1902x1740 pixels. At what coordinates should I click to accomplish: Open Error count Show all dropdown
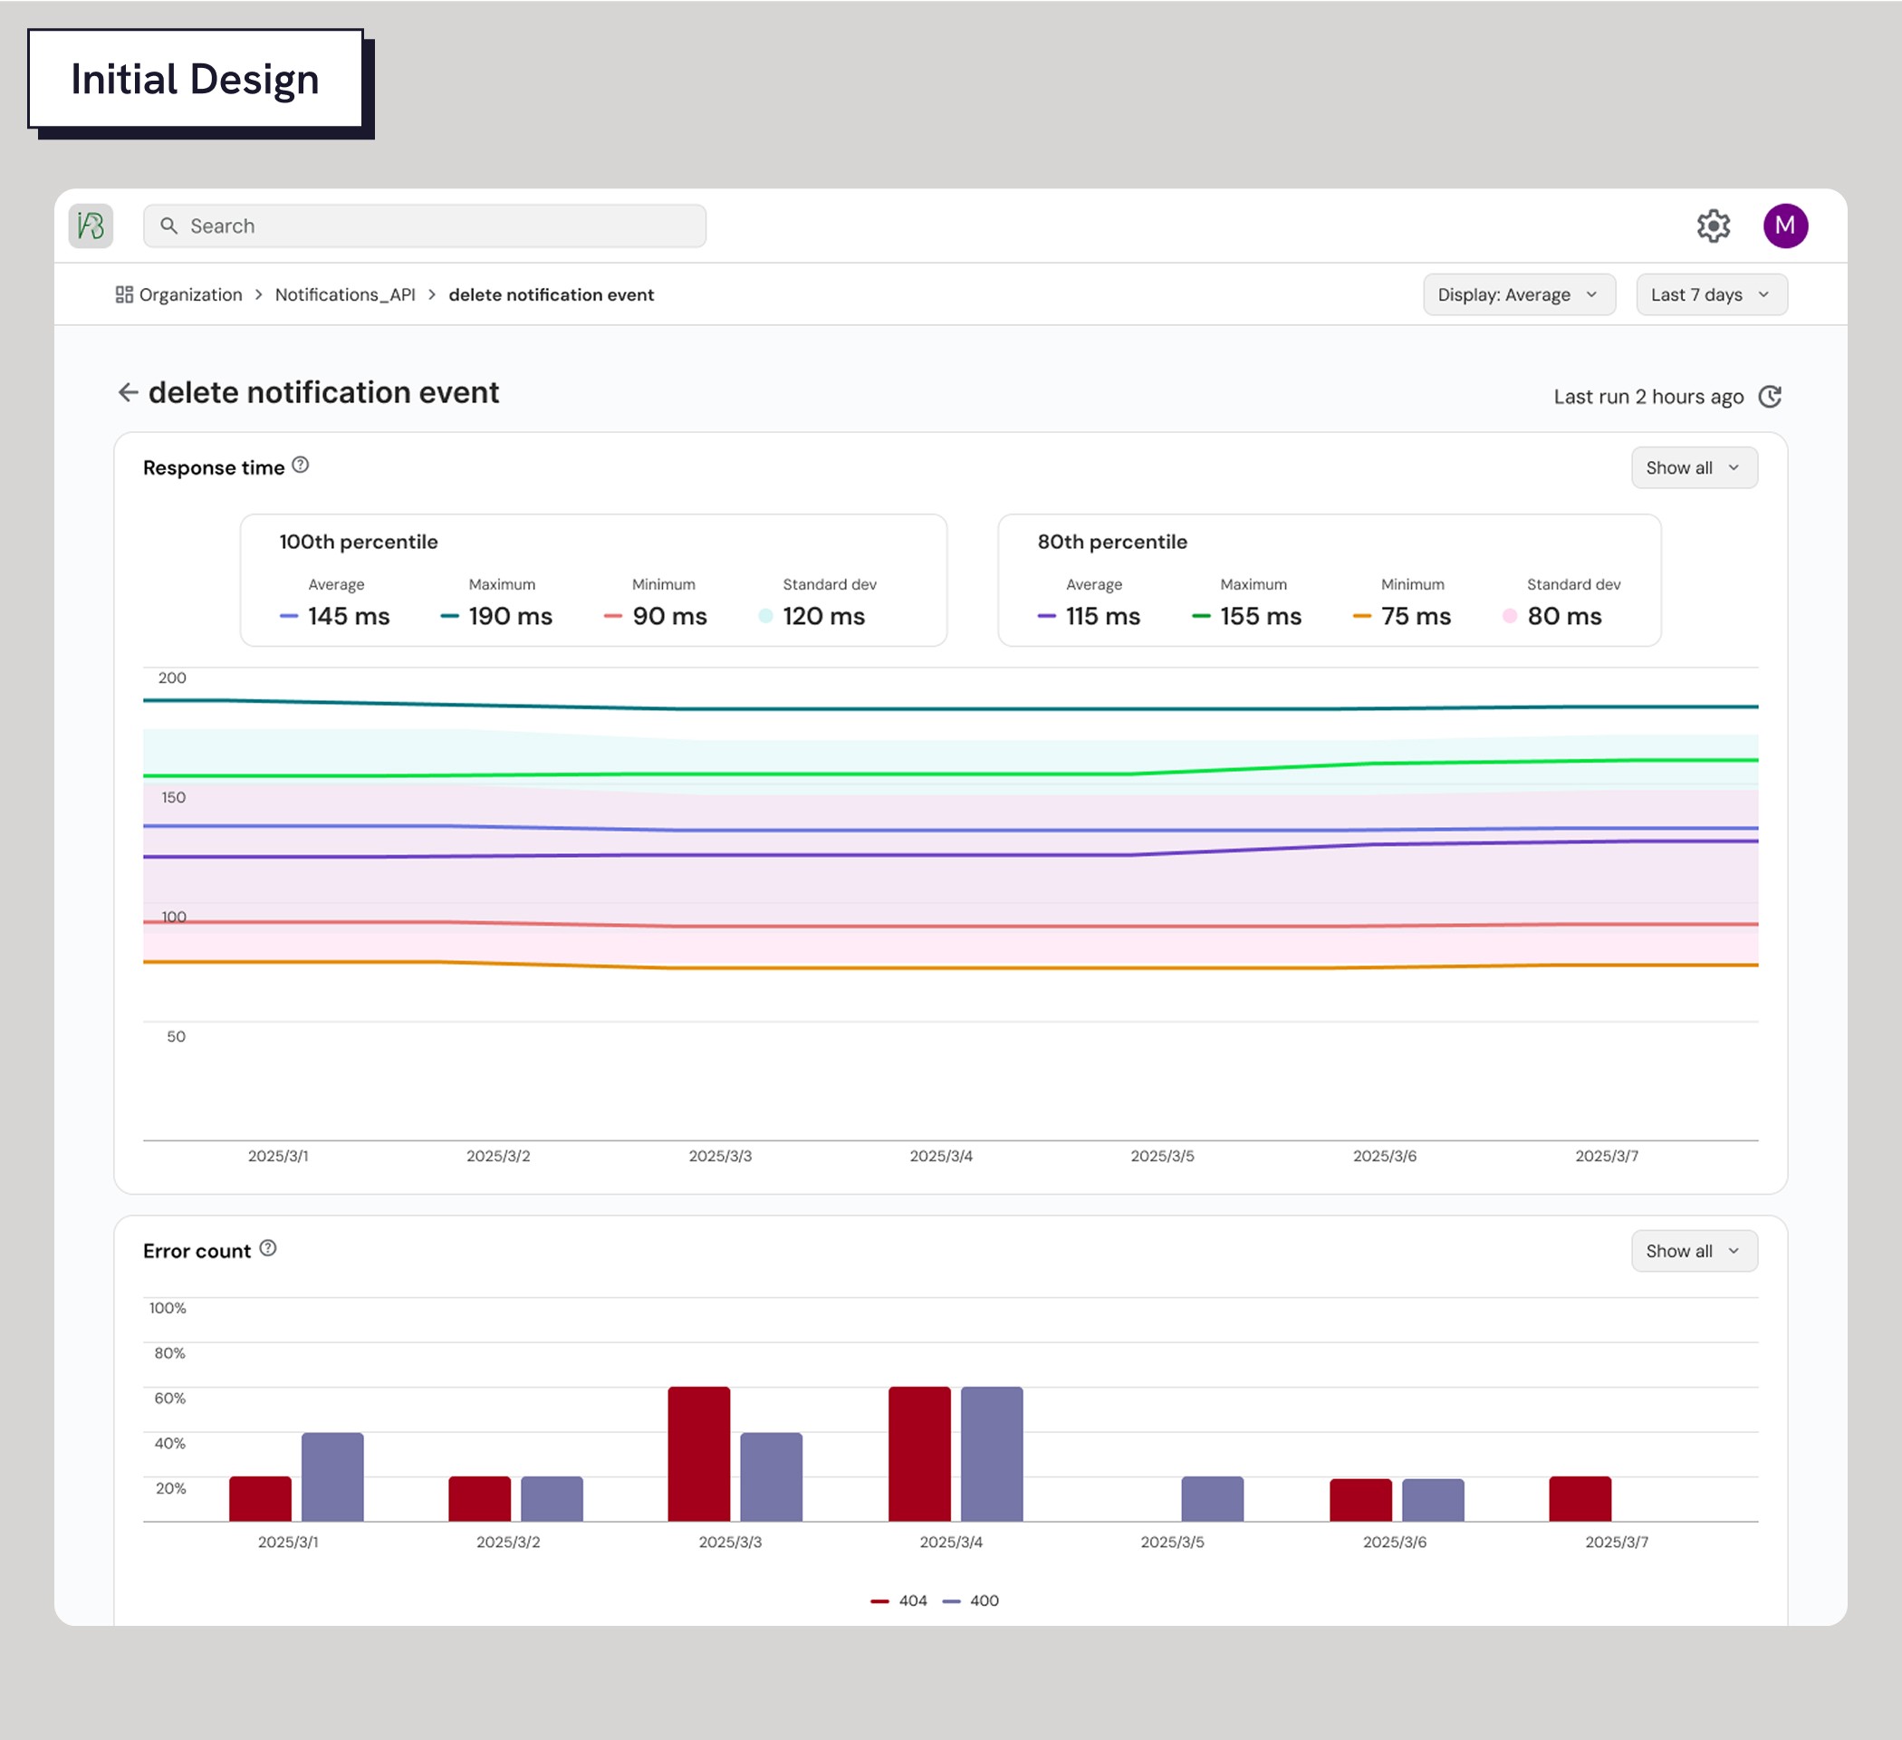(1694, 1251)
